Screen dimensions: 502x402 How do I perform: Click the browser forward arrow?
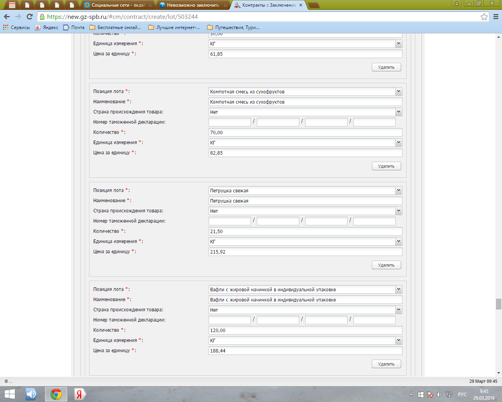coord(18,16)
